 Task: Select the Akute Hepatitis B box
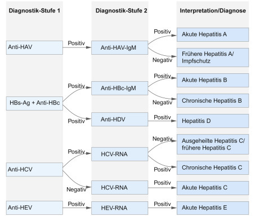(x=213, y=80)
